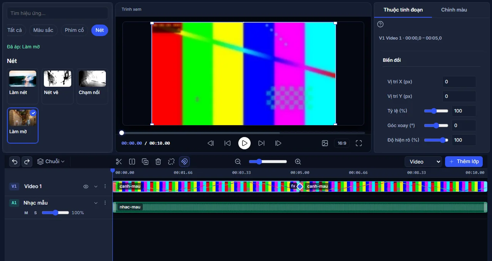Click the redo arrow icon

pyautogui.click(x=27, y=162)
